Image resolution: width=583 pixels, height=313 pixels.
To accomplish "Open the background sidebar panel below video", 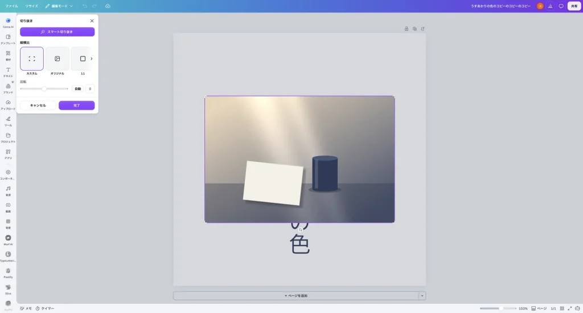I will click(8, 223).
